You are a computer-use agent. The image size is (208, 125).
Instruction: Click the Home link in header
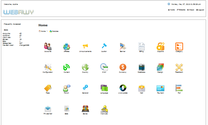(171, 10)
